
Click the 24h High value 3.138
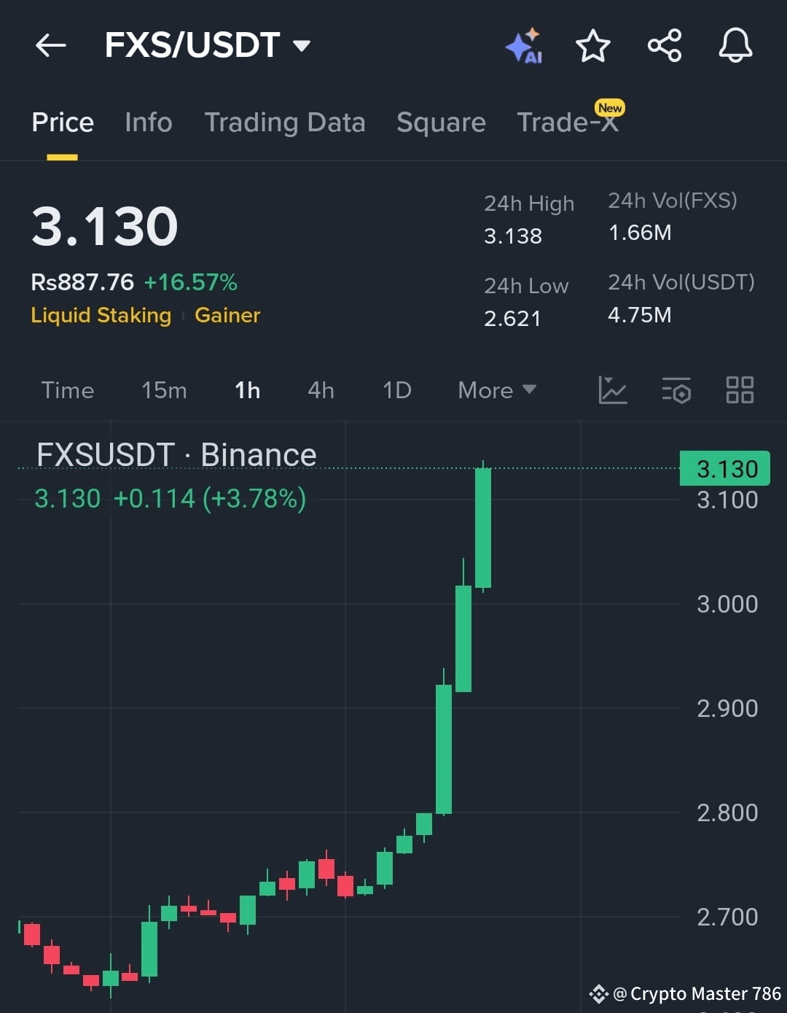pos(513,236)
